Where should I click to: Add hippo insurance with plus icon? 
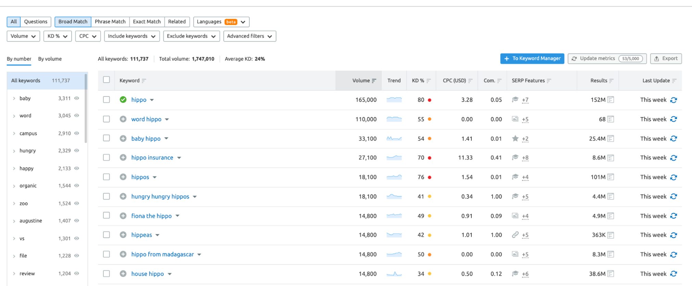[x=123, y=157]
